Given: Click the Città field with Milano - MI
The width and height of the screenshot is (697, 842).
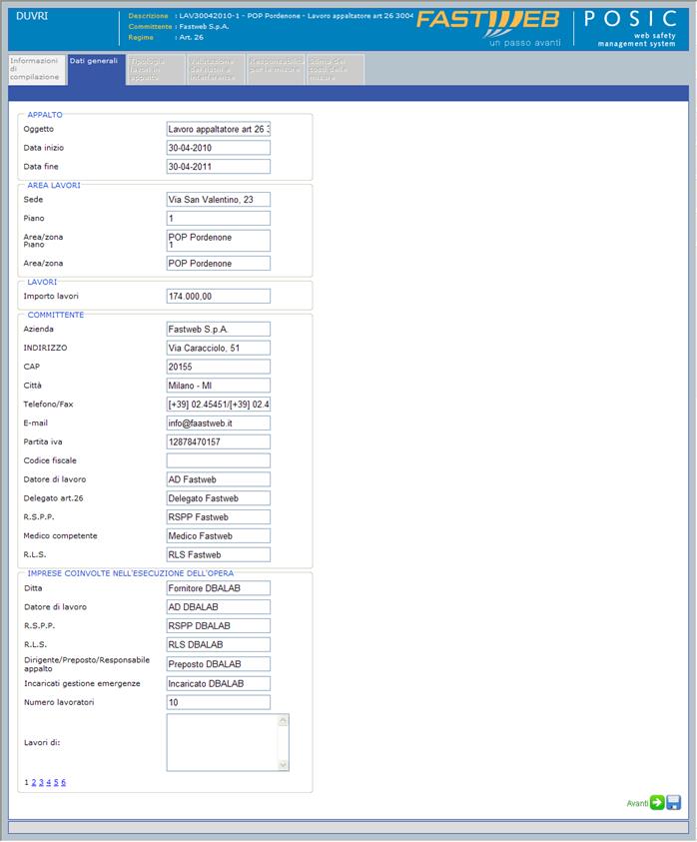Looking at the screenshot, I should click(x=219, y=386).
